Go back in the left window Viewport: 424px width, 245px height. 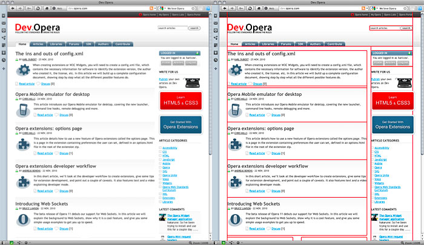[x=13, y=8]
